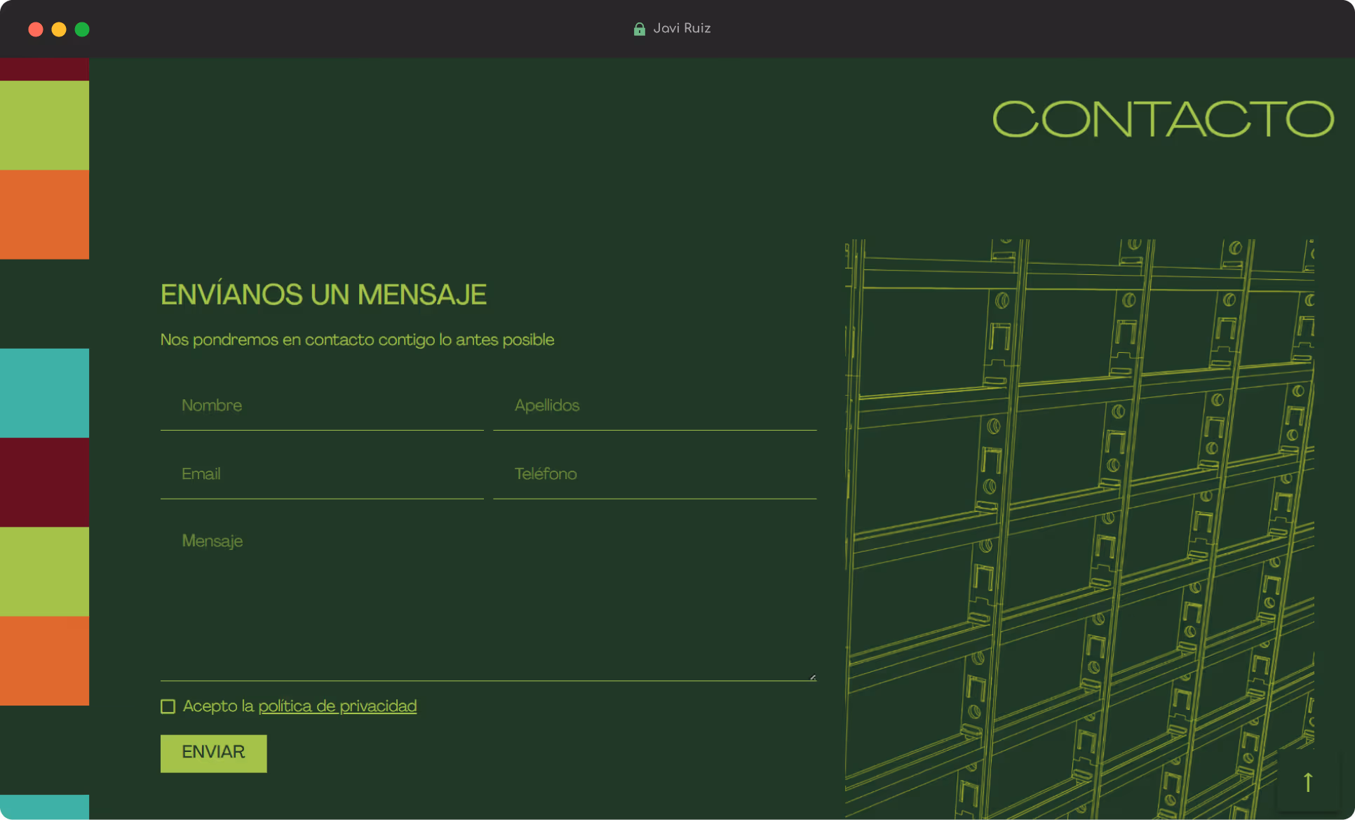1355x820 pixels.
Task: Click the Mensaje textarea resize handle
Action: (x=813, y=677)
